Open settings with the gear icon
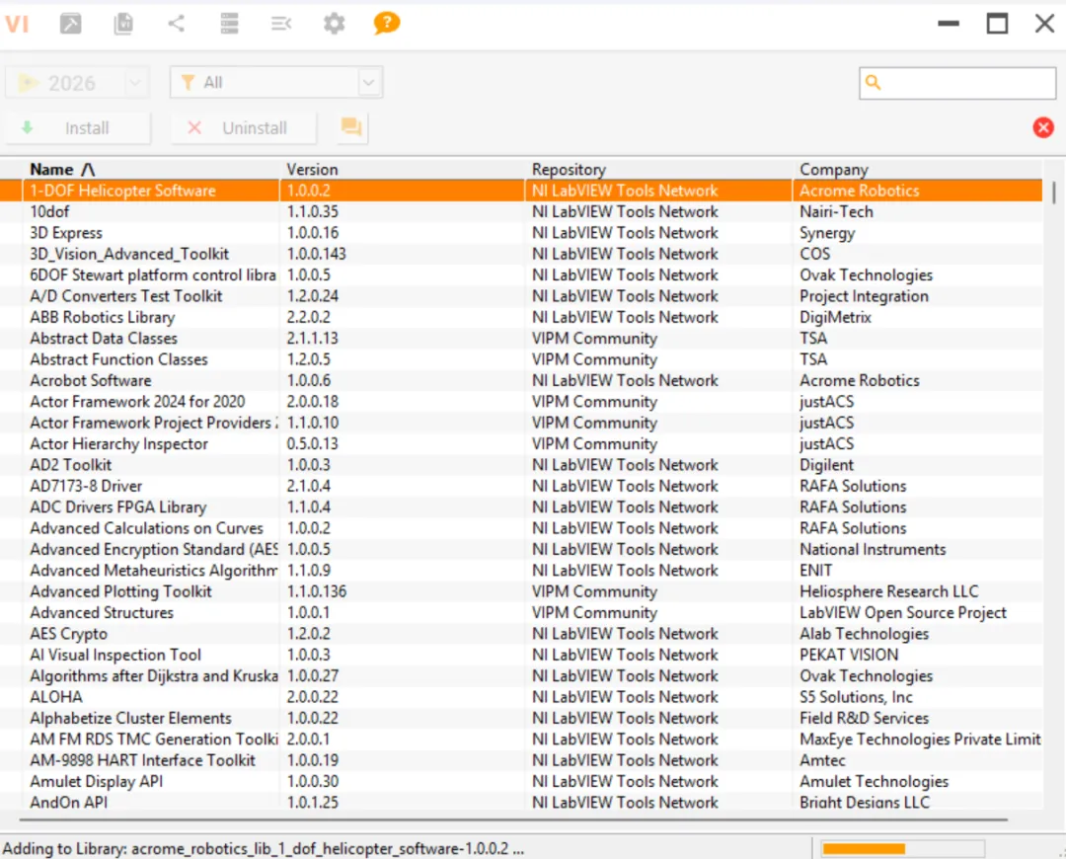1066x859 pixels. click(x=335, y=24)
